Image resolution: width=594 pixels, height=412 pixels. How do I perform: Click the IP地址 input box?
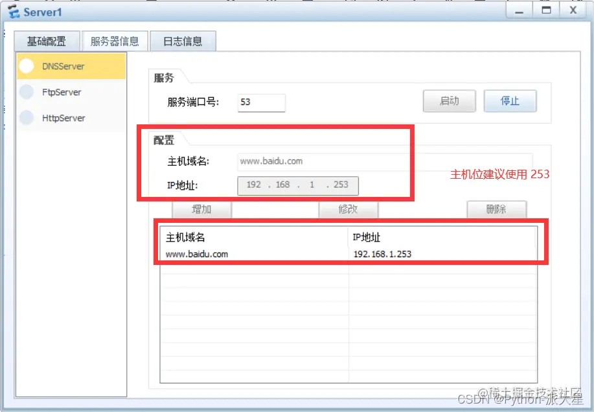[298, 185]
